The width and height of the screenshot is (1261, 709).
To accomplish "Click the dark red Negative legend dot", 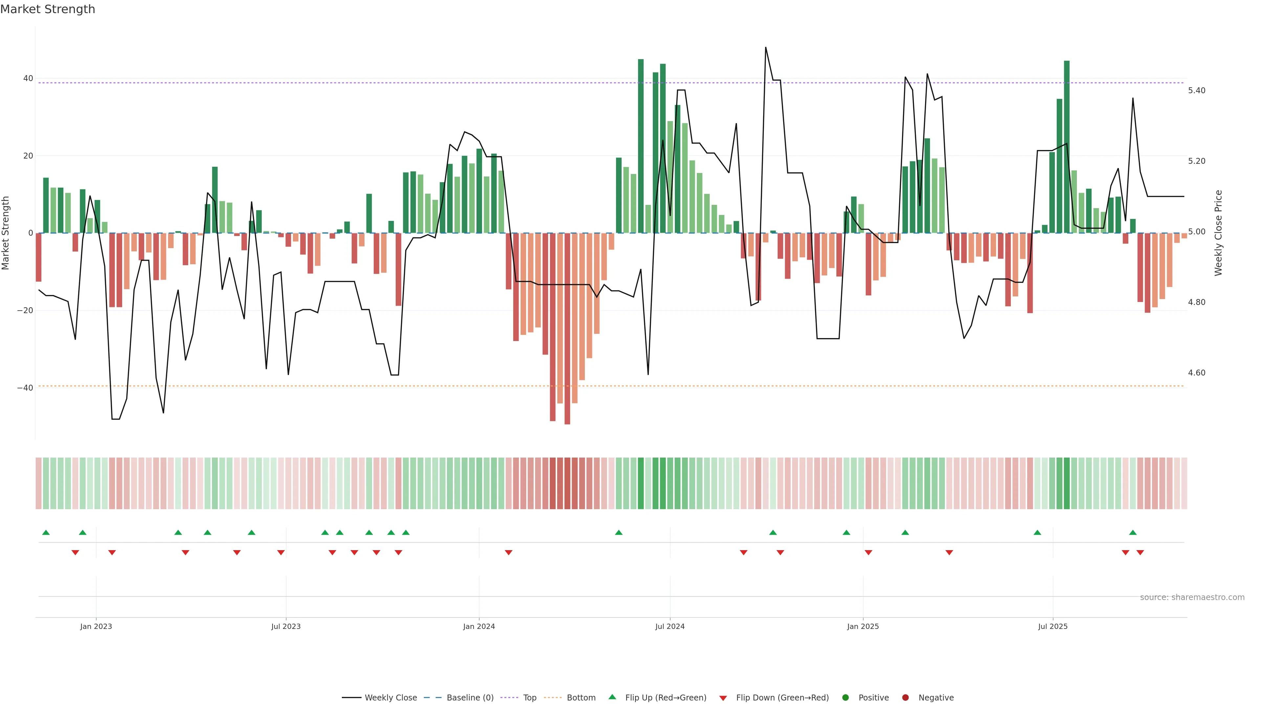I will (x=905, y=698).
